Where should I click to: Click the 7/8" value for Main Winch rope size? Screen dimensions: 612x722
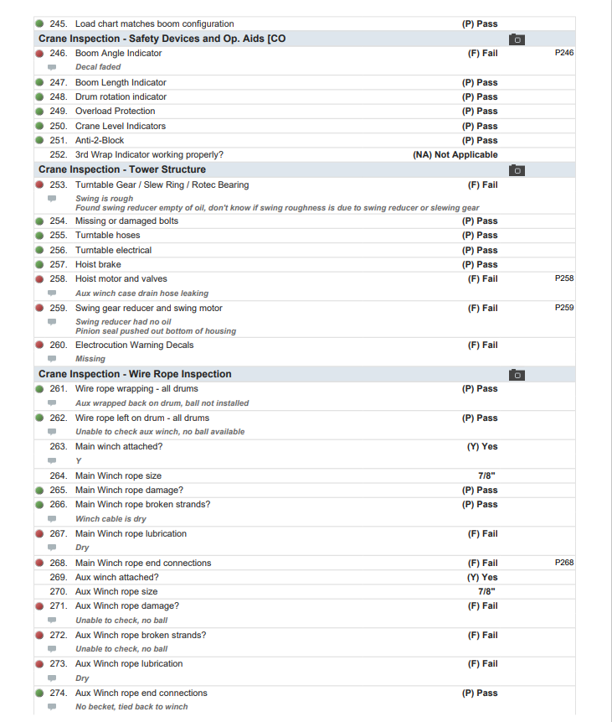[x=487, y=475]
